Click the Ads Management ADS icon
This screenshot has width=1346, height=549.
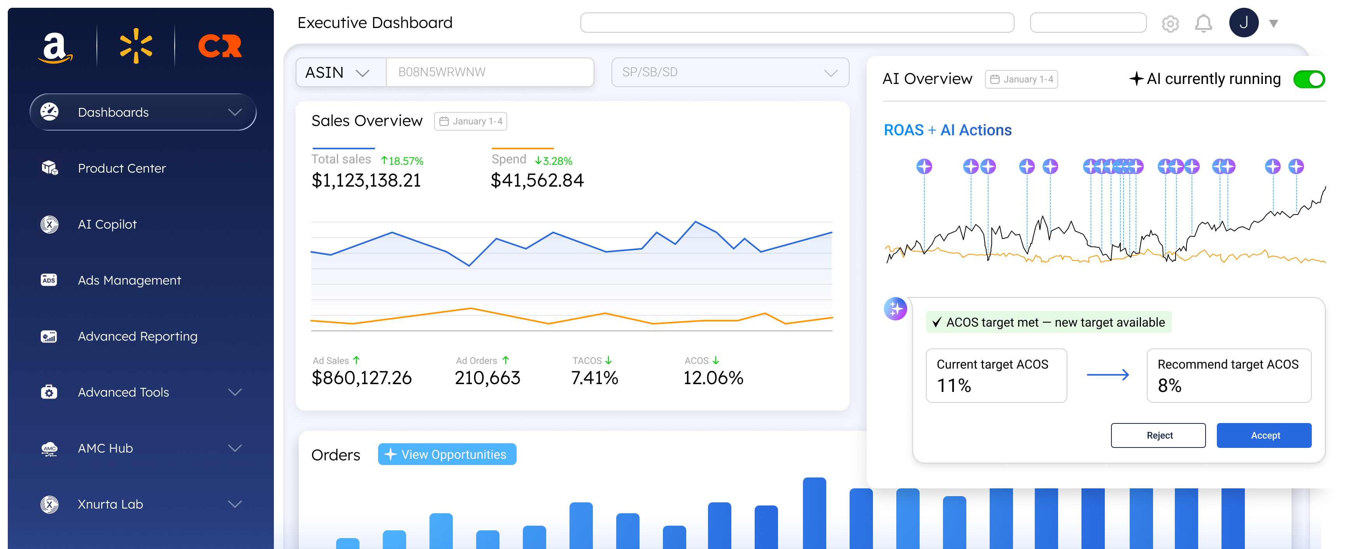49,280
